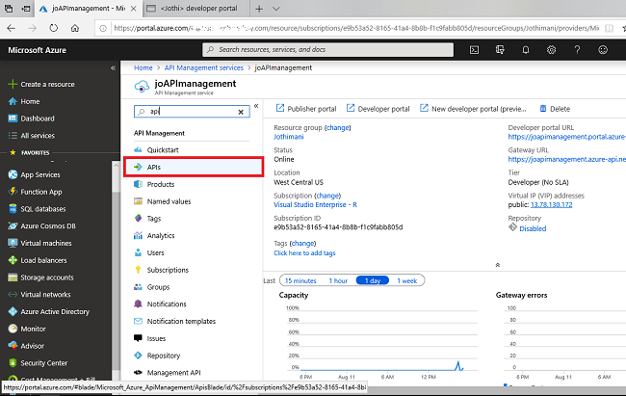The image size is (626, 396).
Task: Set time range to 1 week
Action: tap(406, 281)
